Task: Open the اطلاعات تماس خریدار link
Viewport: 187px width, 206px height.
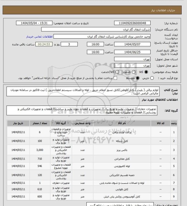Action: pos(39,36)
